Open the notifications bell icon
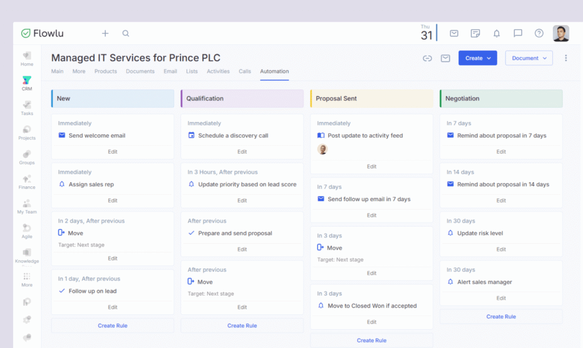This screenshot has width=583, height=348. pyautogui.click(x=496, y=33)
